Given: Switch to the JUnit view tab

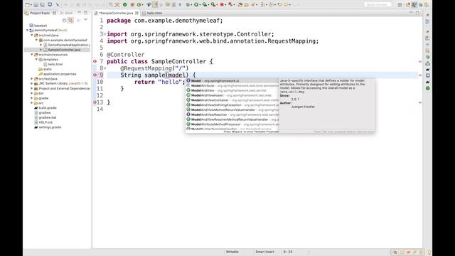Looking at the screenshot, I should tap(66, 13).
